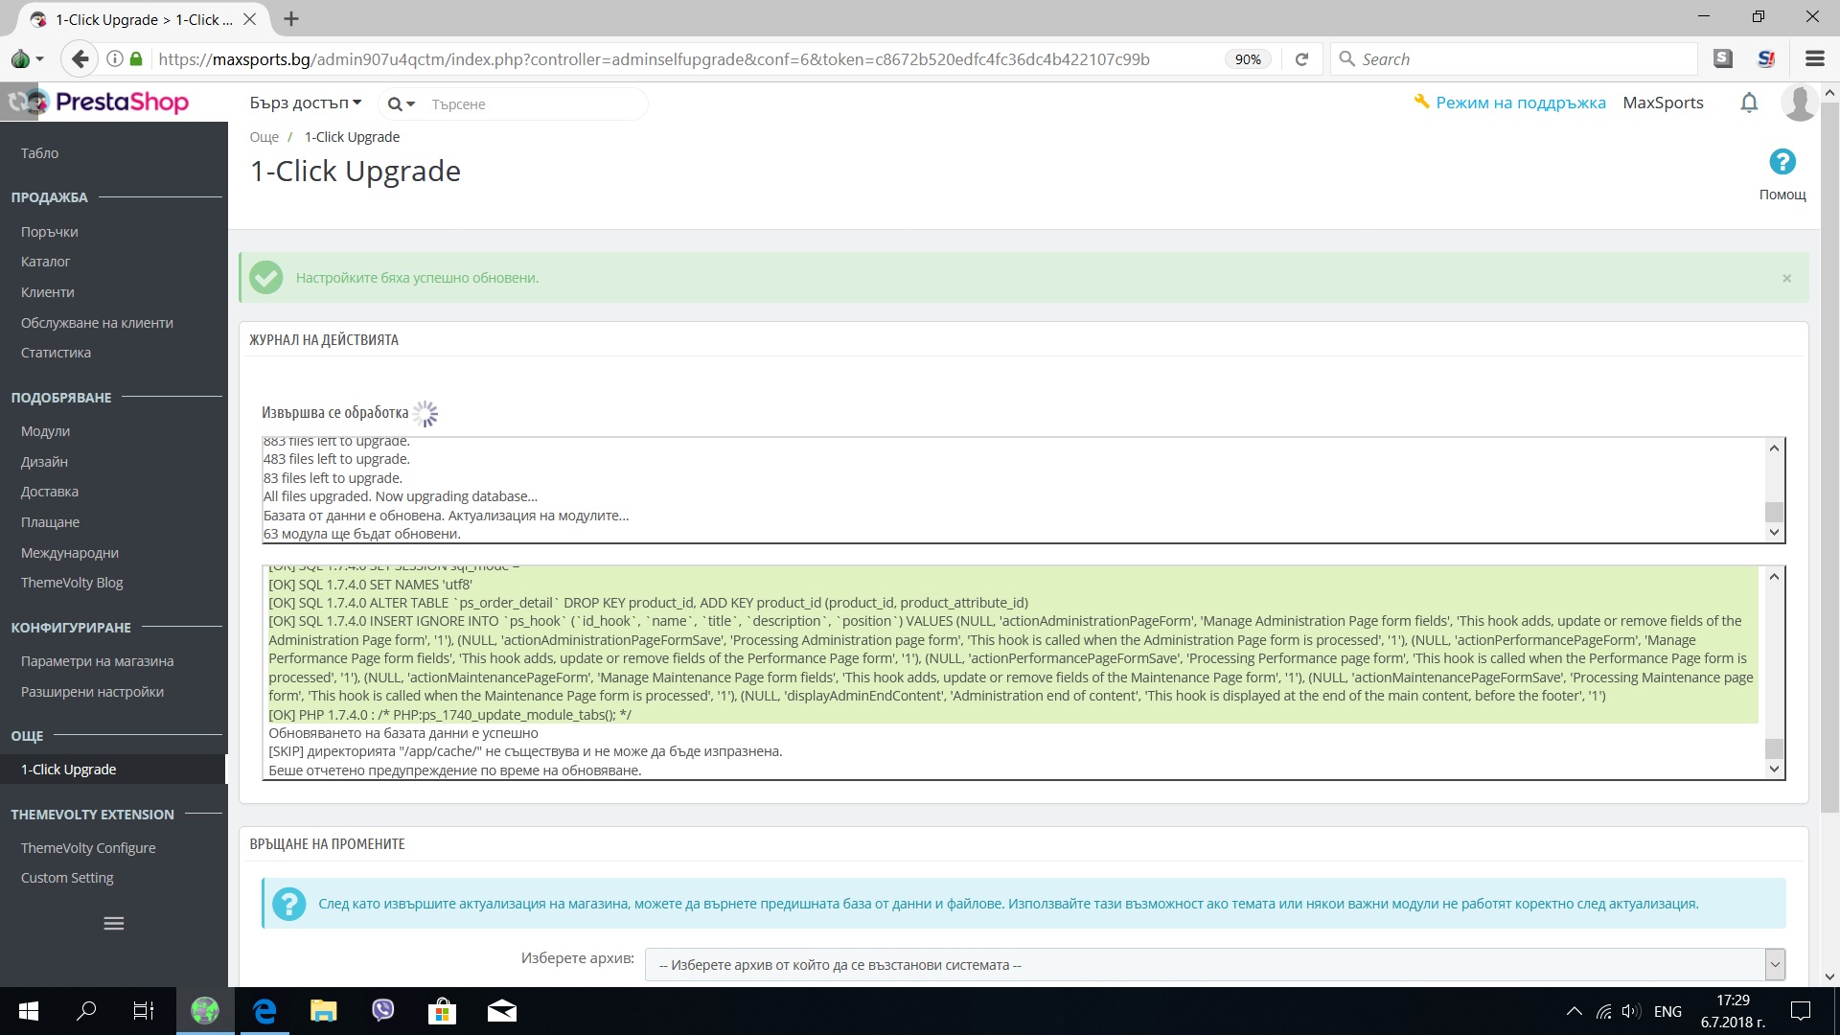Click the Режим на поддръжка link
The image size is (1840, 1035).
click(1519, 103)
